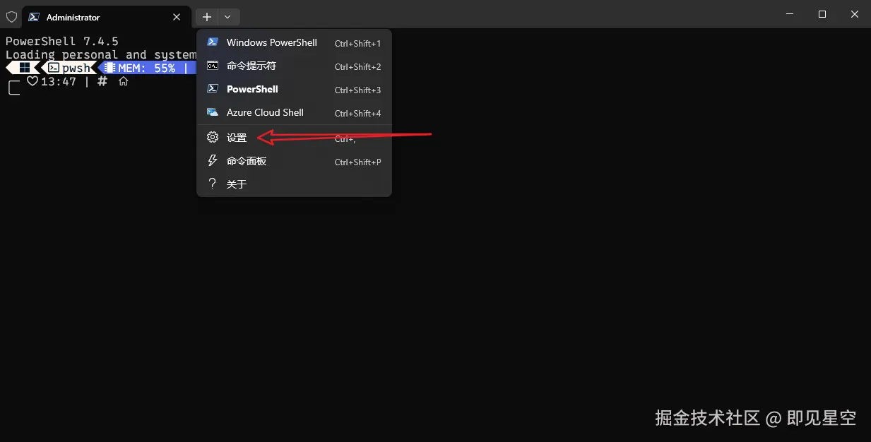
Task: Click the 命令面板 lightning bolt icon
Action: coord(212,160)
